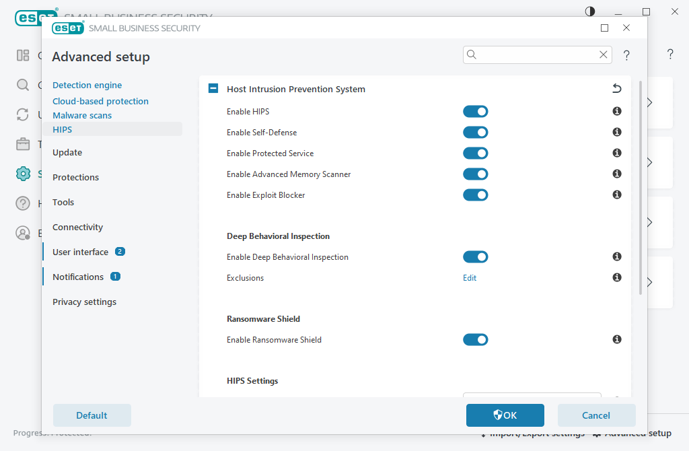
Task: Open the Cloud-based protection page
Action: 100,101
